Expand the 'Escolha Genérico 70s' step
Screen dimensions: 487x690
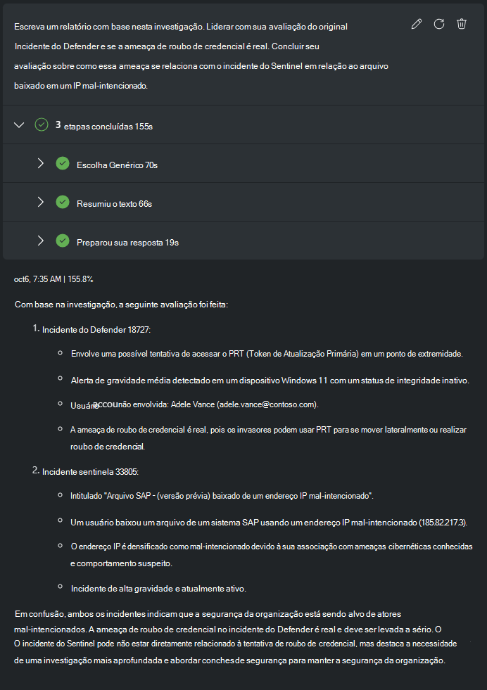(40, 163)
